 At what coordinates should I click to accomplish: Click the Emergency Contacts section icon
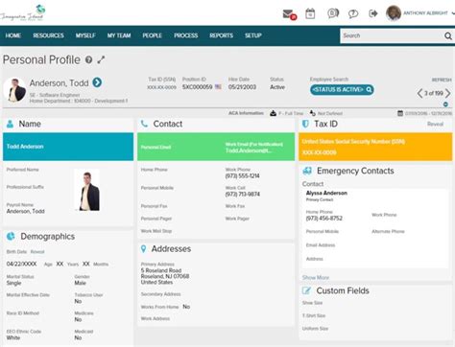(x=307, y=171)
